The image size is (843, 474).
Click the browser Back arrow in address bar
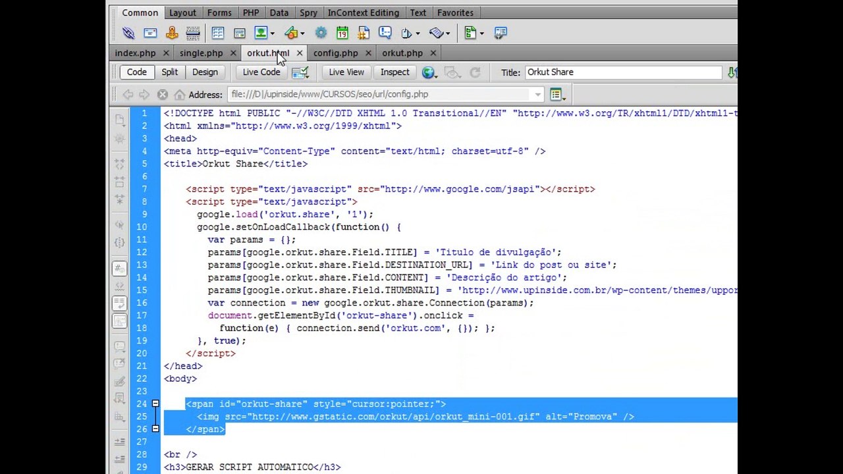pyautogui.click(x=128, y=95)
